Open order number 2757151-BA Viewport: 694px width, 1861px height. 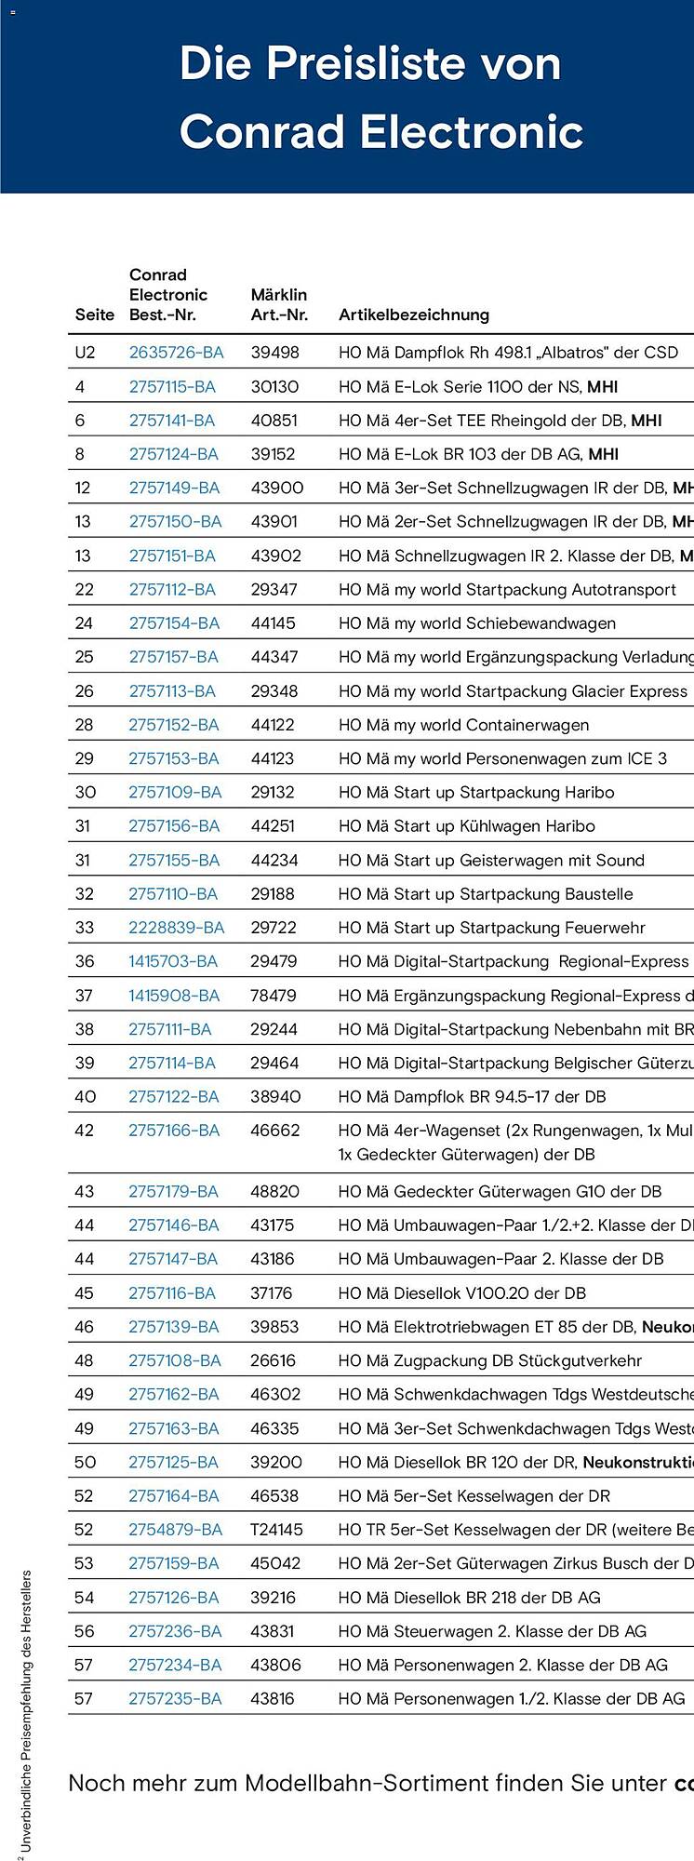point(172,556)
